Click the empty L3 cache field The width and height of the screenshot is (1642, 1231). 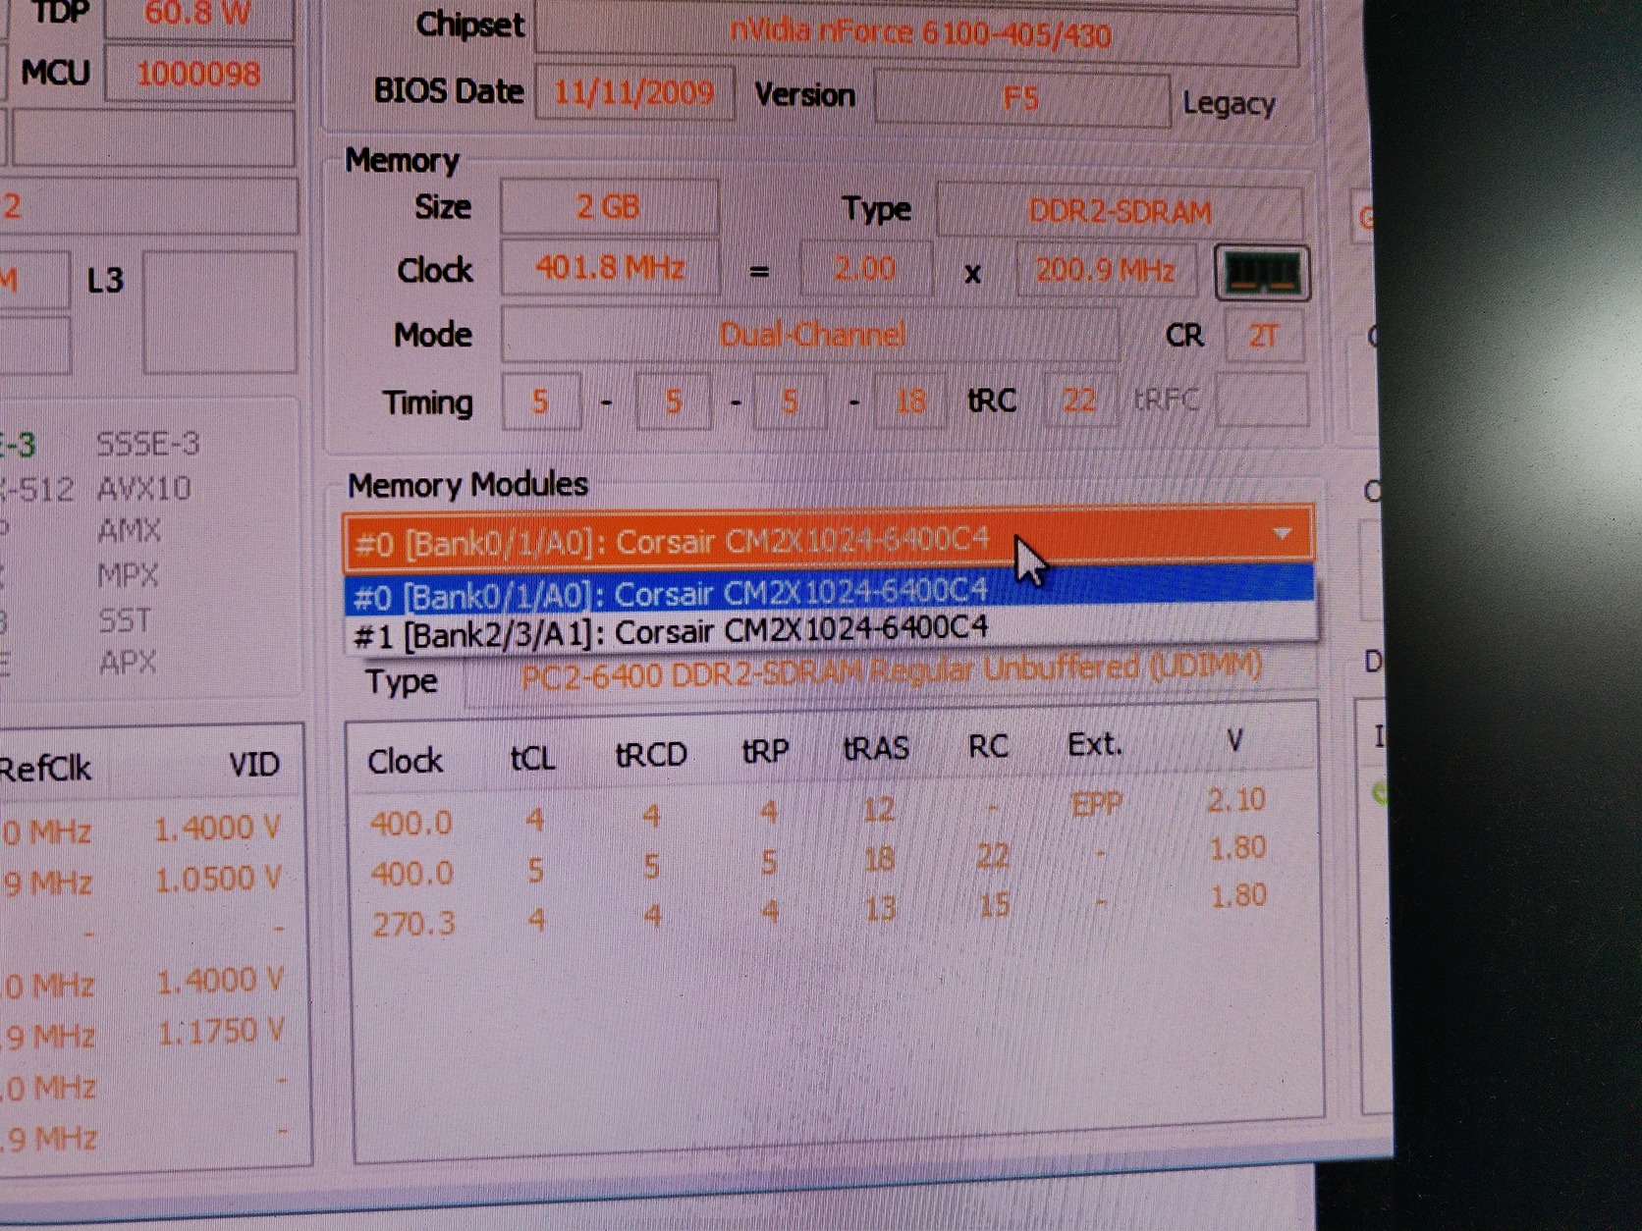tap(220, 311)
